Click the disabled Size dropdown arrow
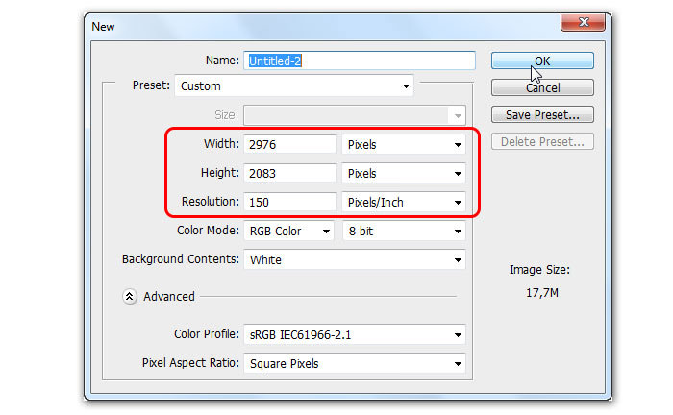The image size is (673, 415). coord(458,115)
